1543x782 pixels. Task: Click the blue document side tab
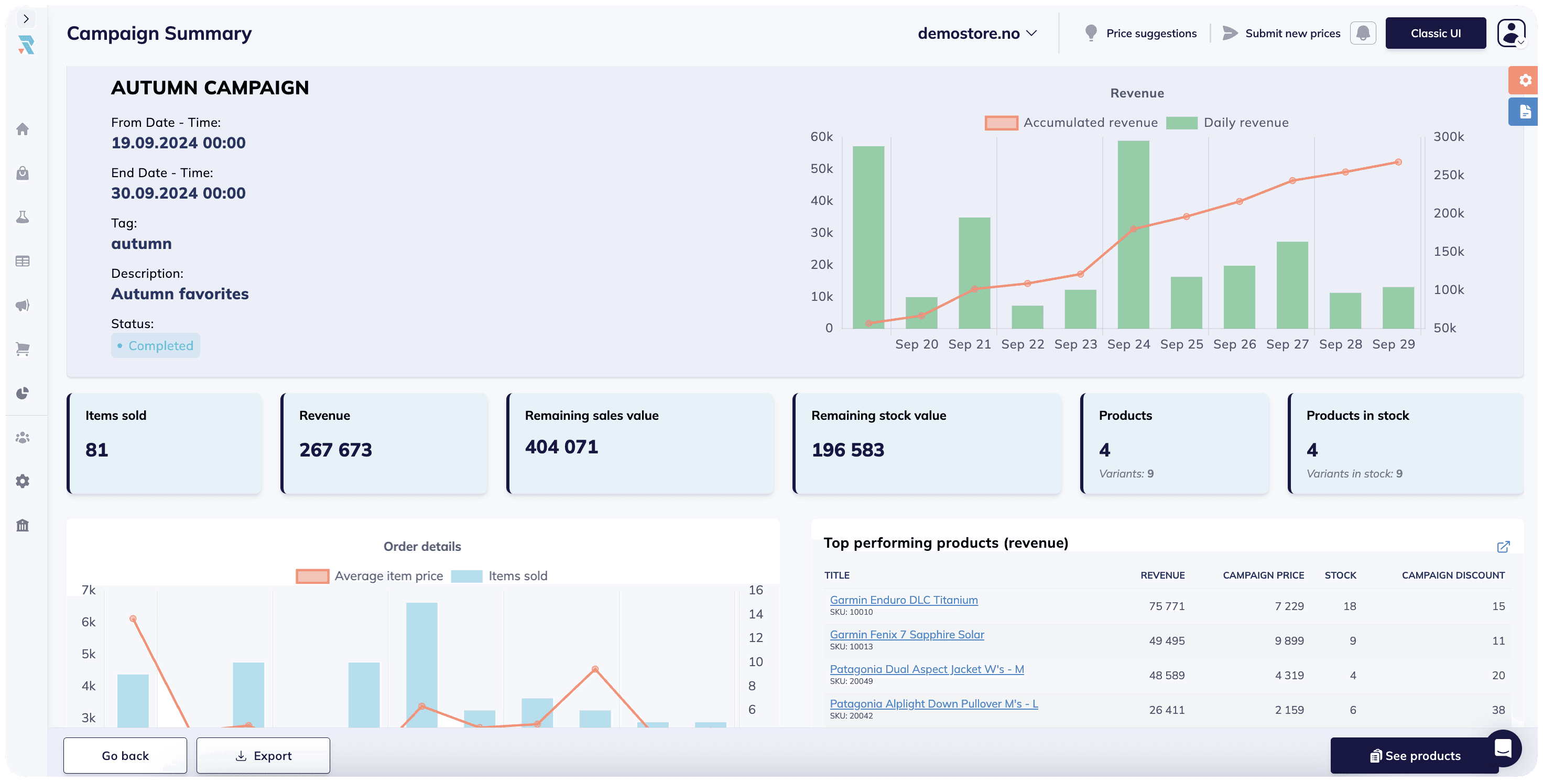(1525, 112)
